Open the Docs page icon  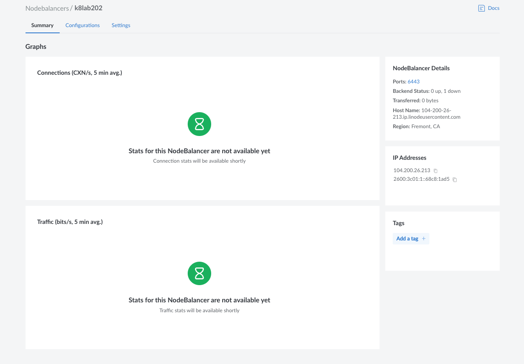[x=481, y=8]
